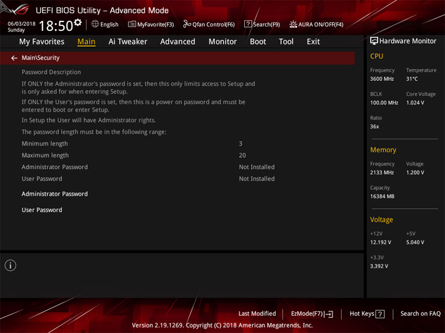Click the info circle icon

tap(11, 265)
